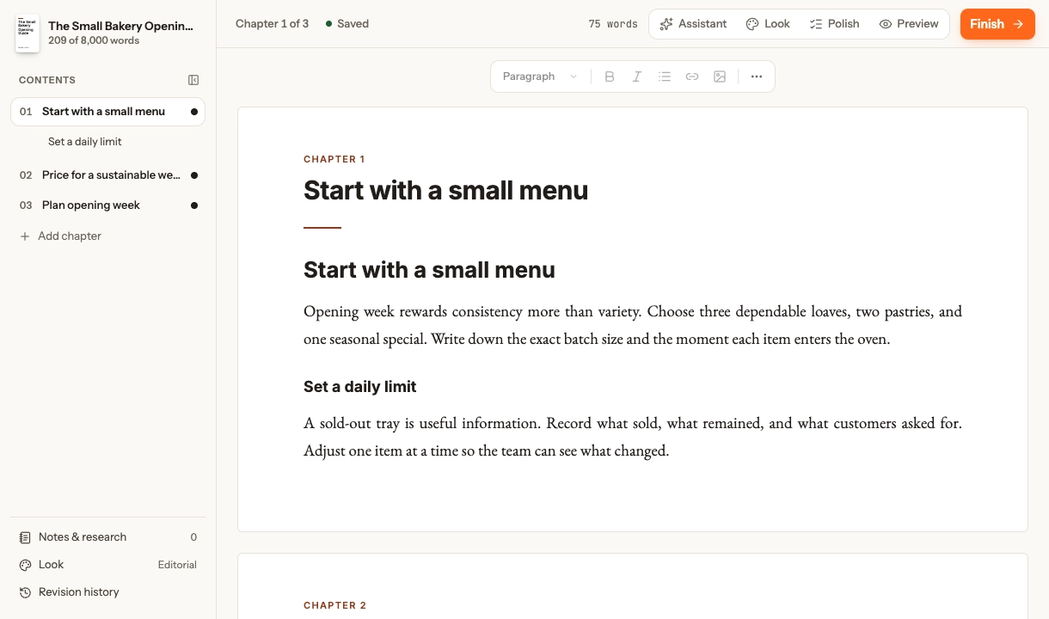
Task: Insert a bulleted list
Action: [665, 77]
